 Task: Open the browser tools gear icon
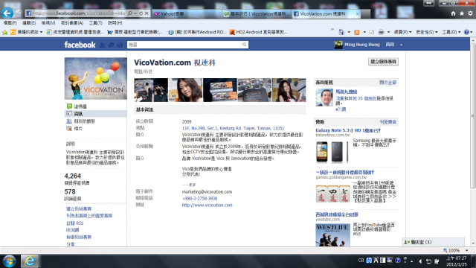click(470, 13)
